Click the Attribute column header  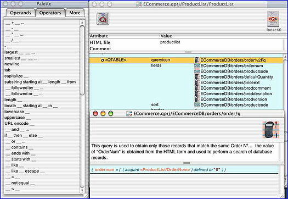pyautogui.click(x=124, y=36)
